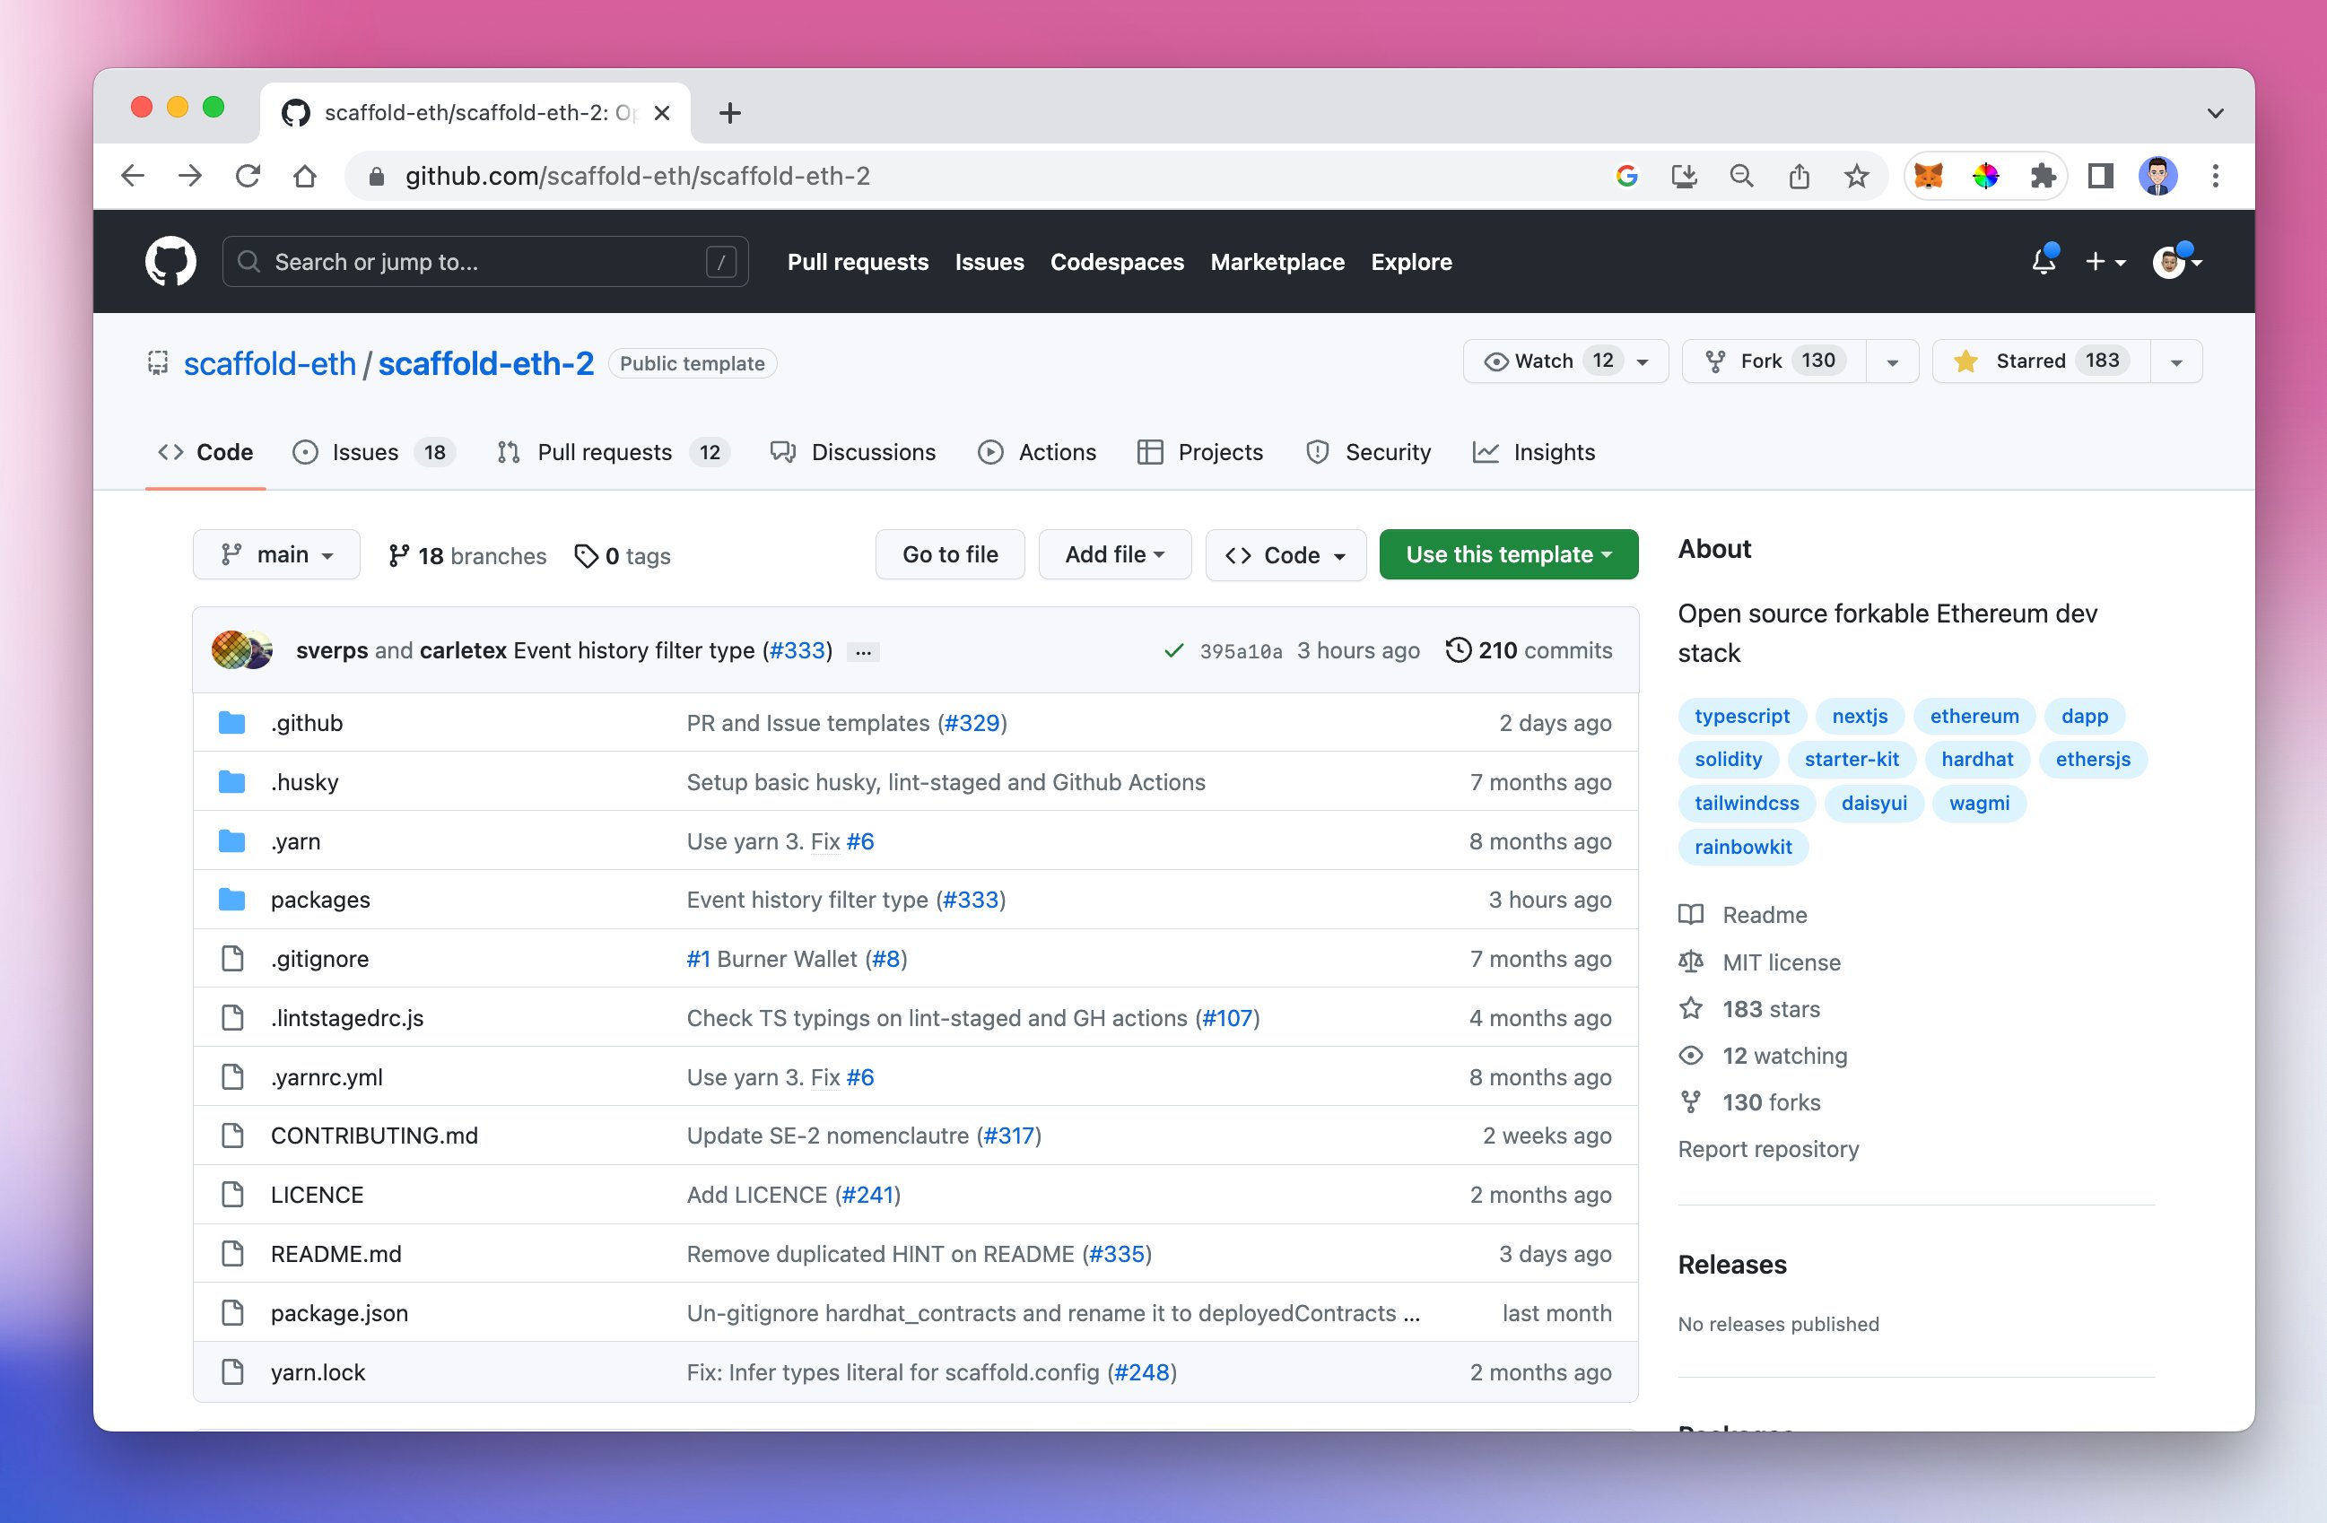Open the 210 commits link
Screen dimensions: 2327x1523
coord(1530,650)
